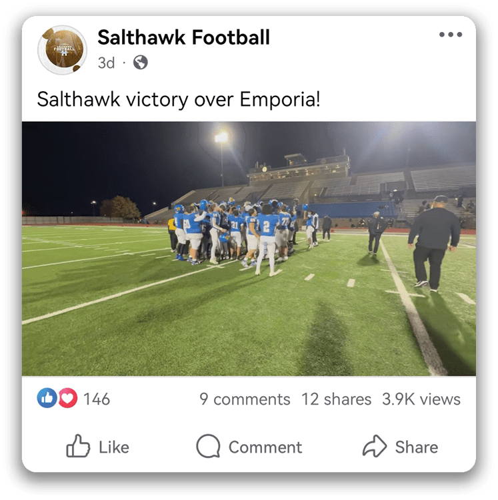
Task: Open the 9 comments list
Action: click(x=245, y=399)
